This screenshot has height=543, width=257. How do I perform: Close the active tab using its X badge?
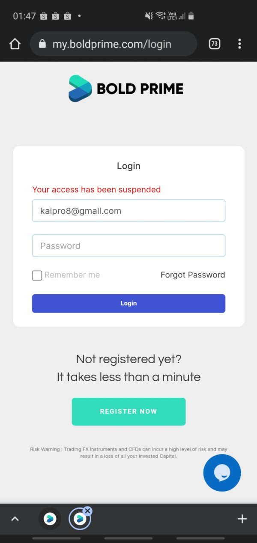tap(87, 511)
